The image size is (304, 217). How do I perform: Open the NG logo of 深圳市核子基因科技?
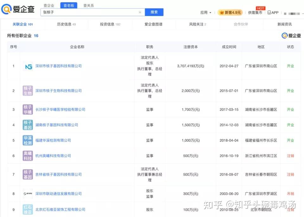(x=28, y=66)
